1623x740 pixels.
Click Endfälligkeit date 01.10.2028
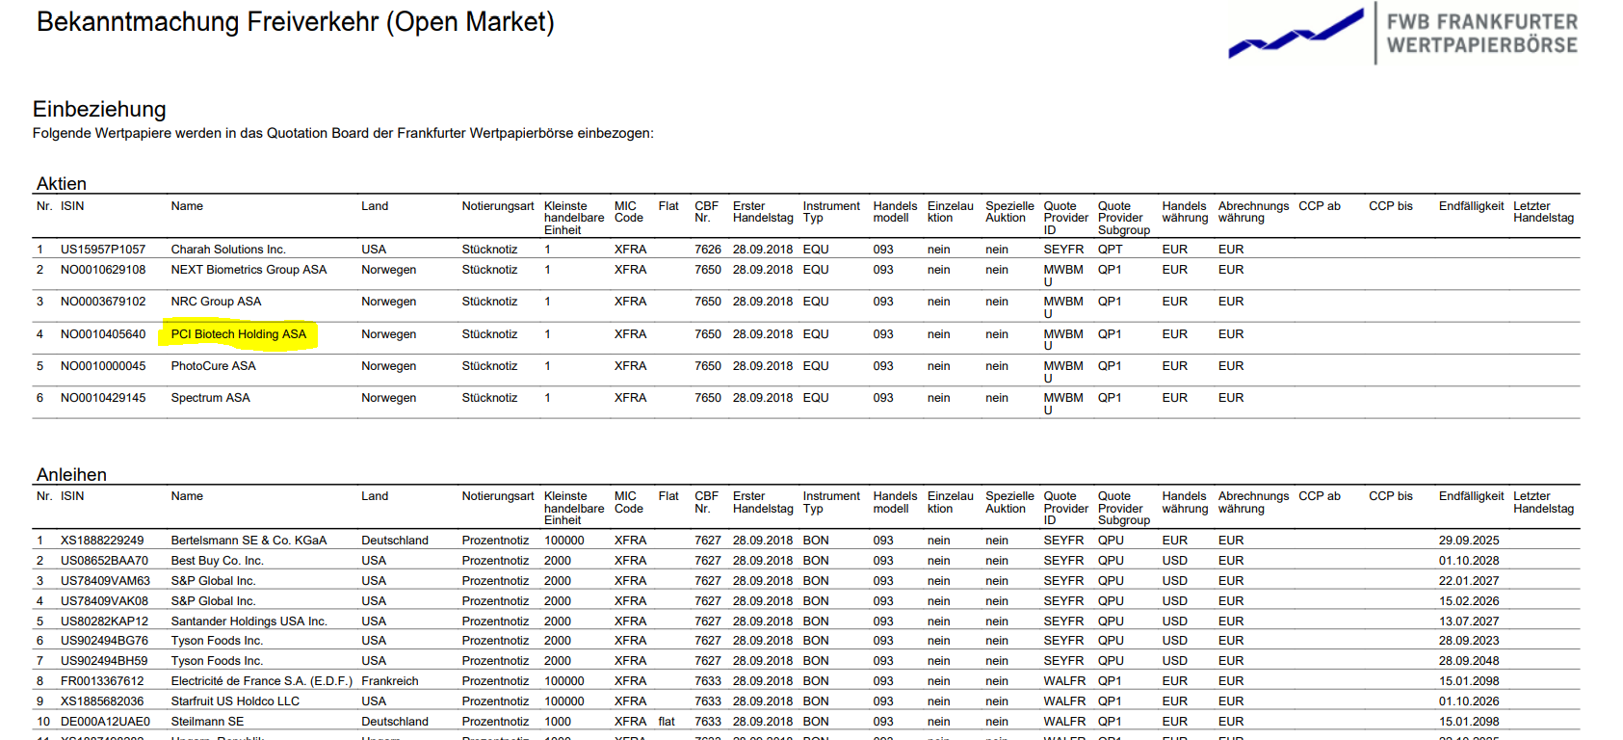[x=1469, y=561]
